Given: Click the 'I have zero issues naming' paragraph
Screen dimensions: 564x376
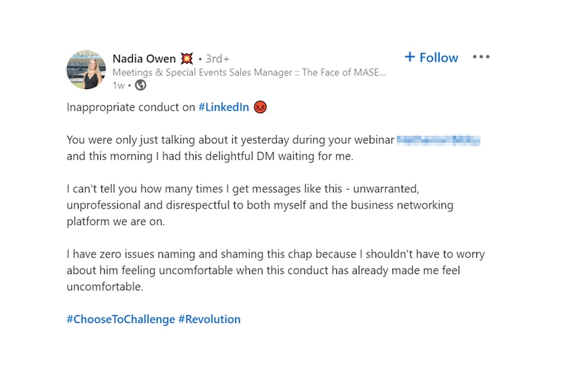Looking at the screenshot, I should pyautogui.click(x=275, y=270).
